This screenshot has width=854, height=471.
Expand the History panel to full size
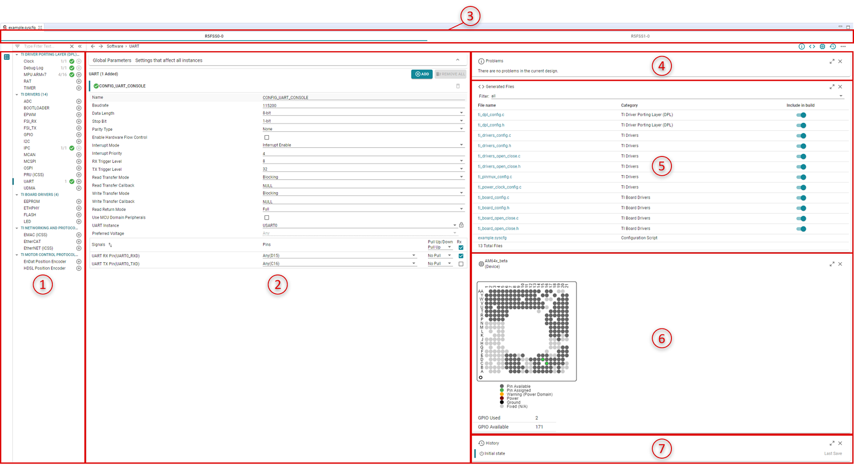[x=832, y=443]
